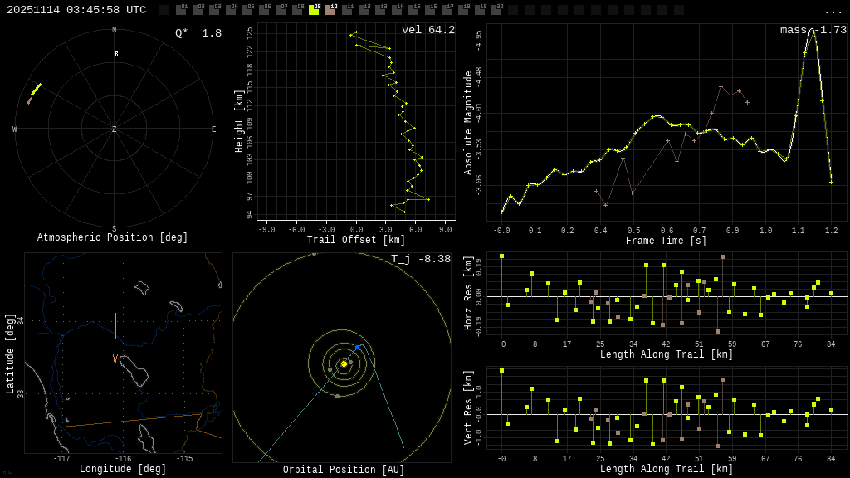Click the UTC timestamp in top-left corner
850x478 pixels.
76,10
